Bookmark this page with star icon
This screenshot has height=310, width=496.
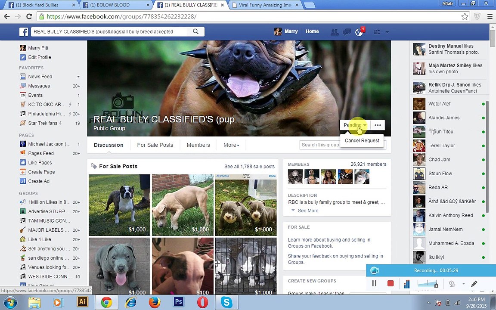465,16
